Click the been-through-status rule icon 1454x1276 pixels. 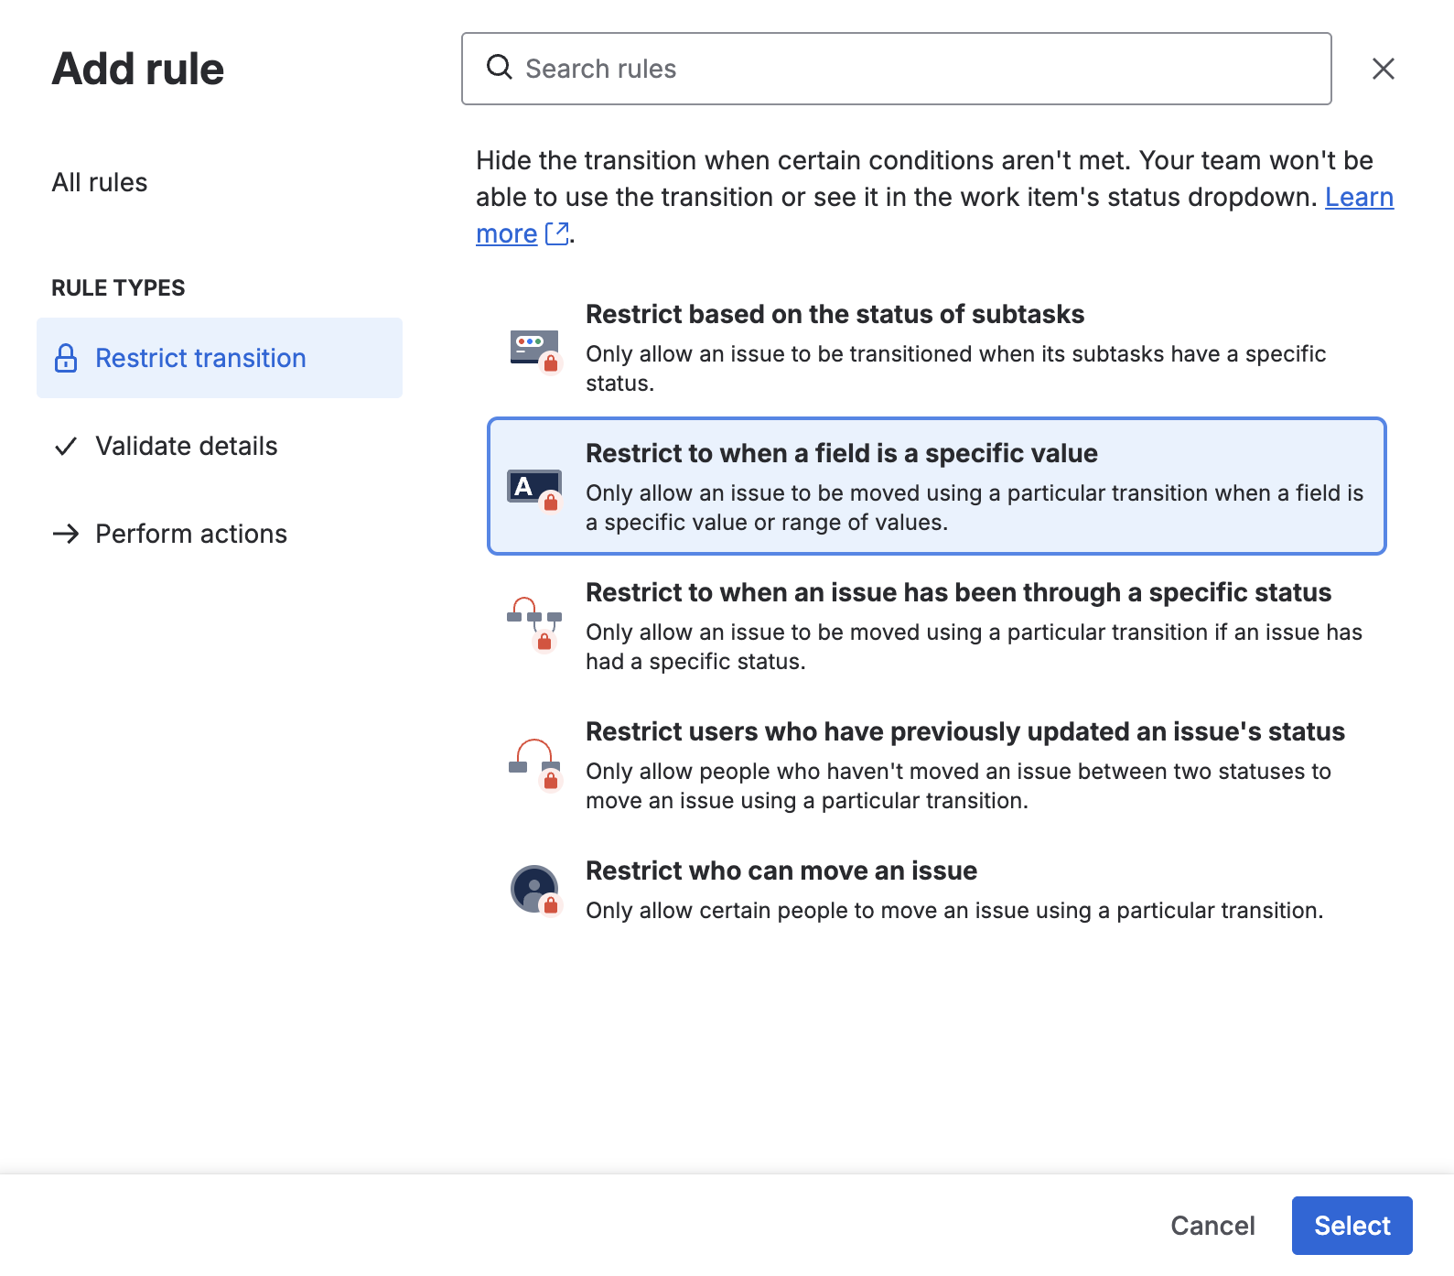point(534,624)
